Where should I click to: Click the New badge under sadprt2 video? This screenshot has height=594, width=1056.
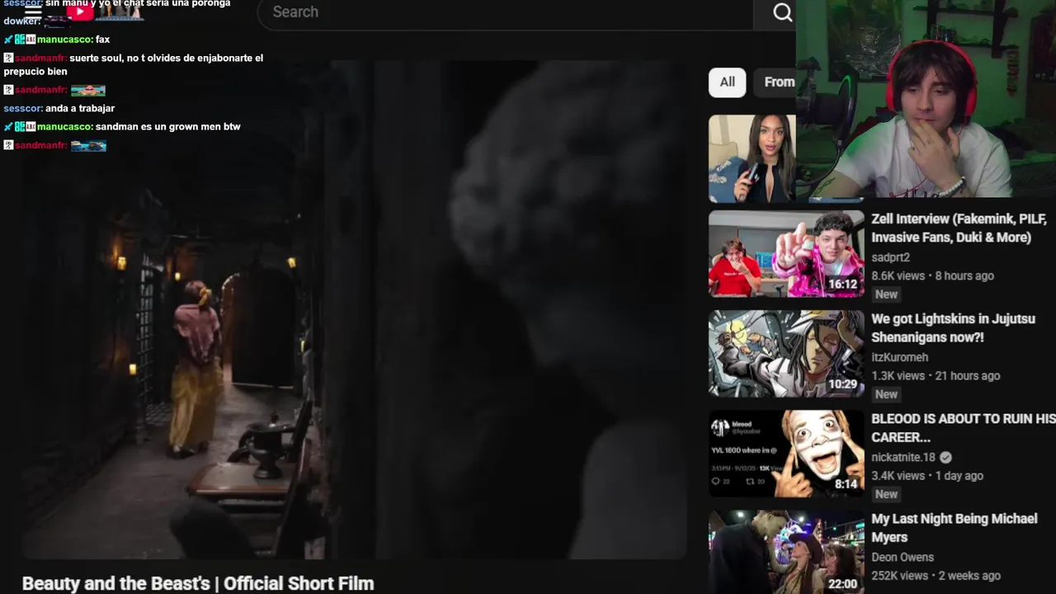(x=886, y=295)
